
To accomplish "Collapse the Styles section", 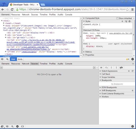I will click(x=84, y=21).
